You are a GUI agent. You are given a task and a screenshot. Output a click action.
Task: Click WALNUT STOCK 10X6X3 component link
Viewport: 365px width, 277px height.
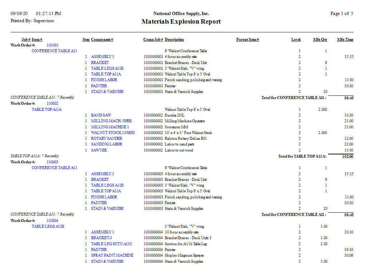[113, 133]
